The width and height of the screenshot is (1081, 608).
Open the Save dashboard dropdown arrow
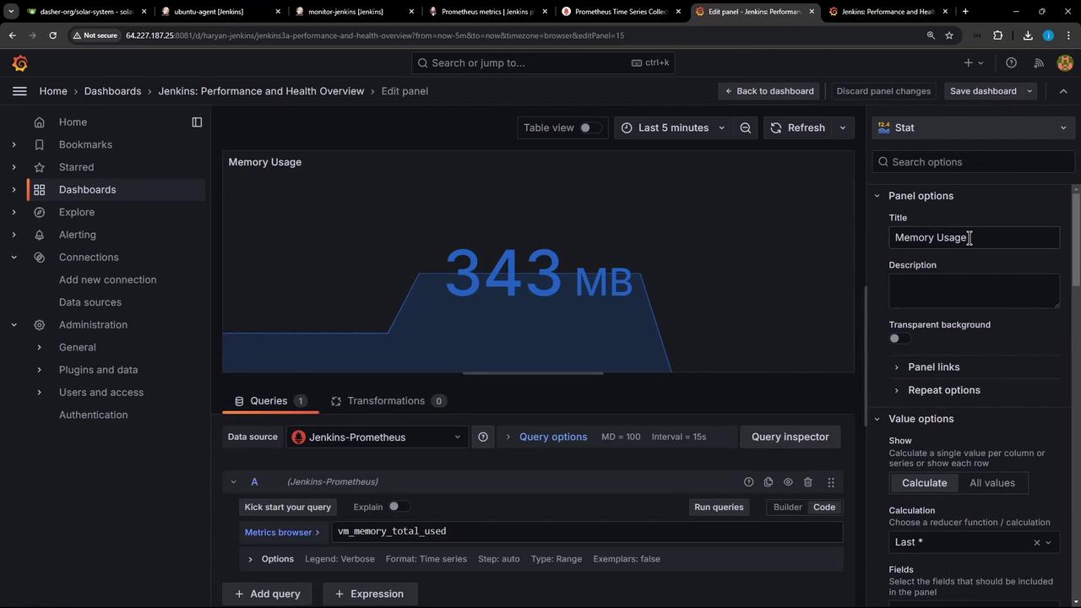(1029, 91)
